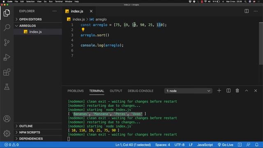Close the terminal panel
Viewport: 263px width, 148px height.
(x=256, y=90)
